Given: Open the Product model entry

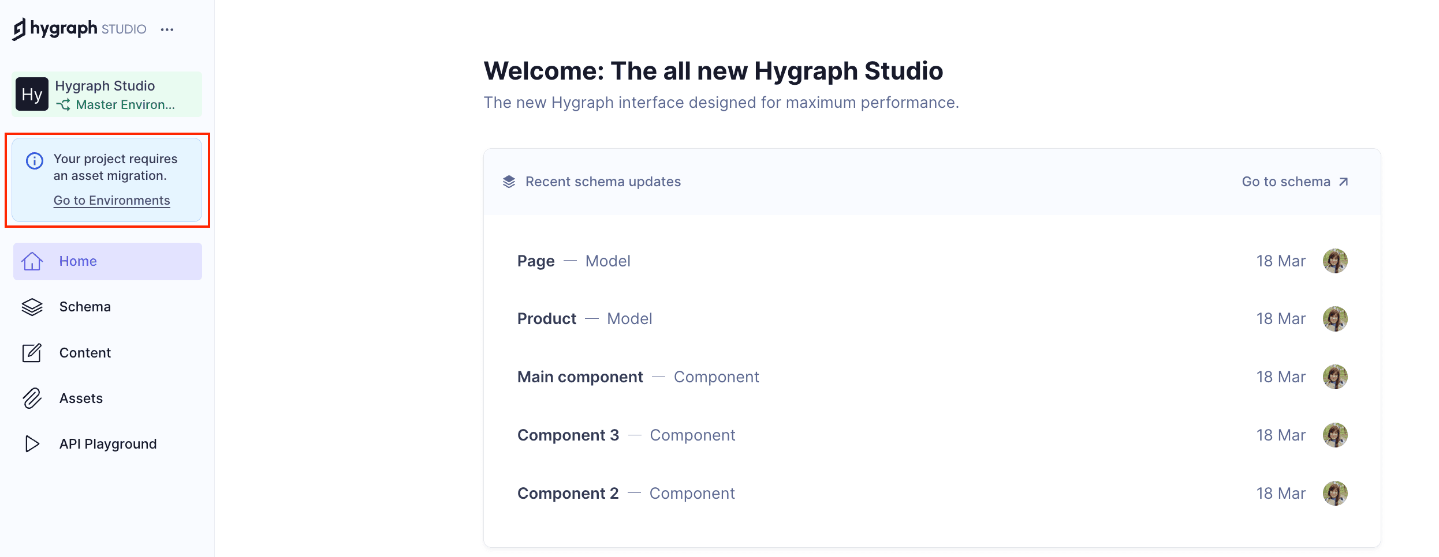Looking at the screenshot, I should 546,319.
